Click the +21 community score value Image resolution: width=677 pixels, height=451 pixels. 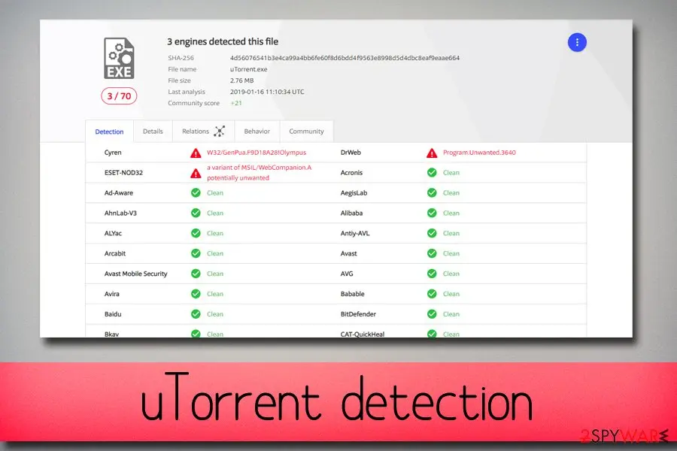236,103
